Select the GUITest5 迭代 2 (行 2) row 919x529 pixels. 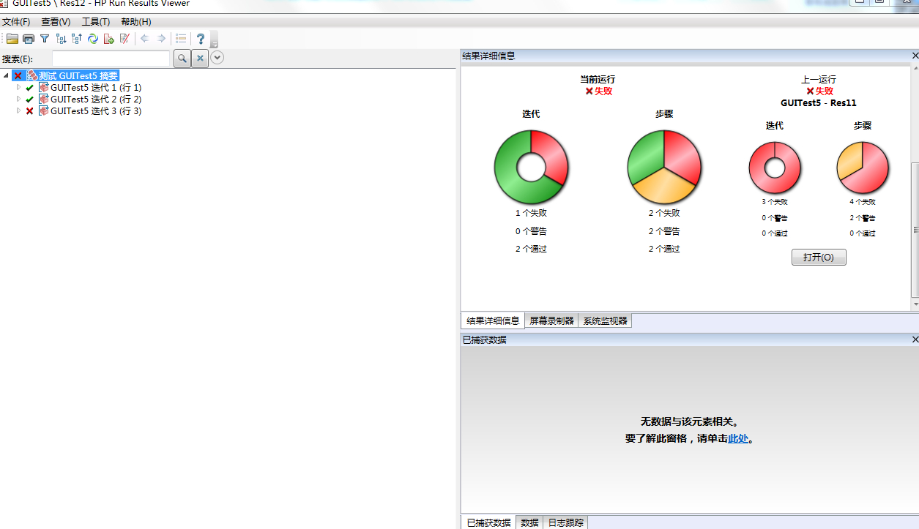[96, 100]
